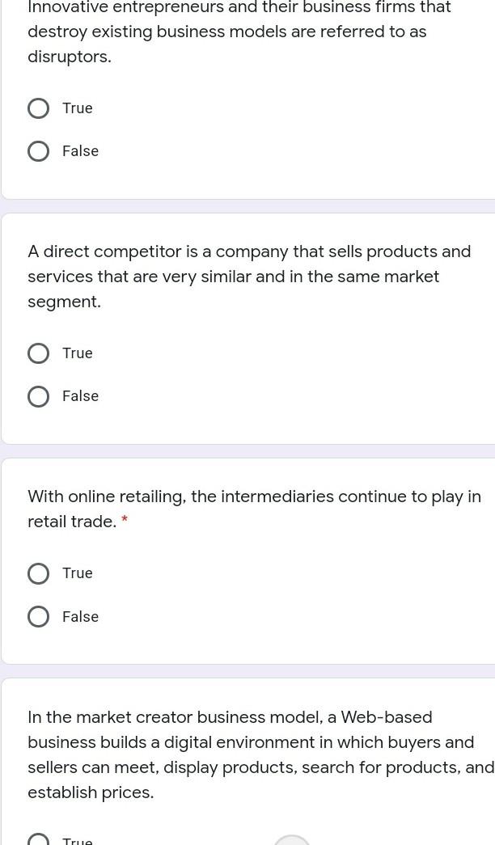This screenshot has height=845, width=495.
Task: Click the 'False' label text under disruptors statement
Action: 80,151
